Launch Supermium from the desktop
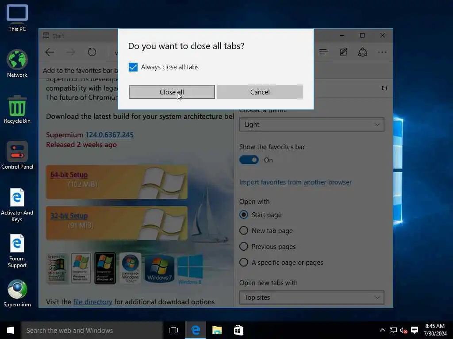The image size is (453, 339). click(x=17, y=294)
